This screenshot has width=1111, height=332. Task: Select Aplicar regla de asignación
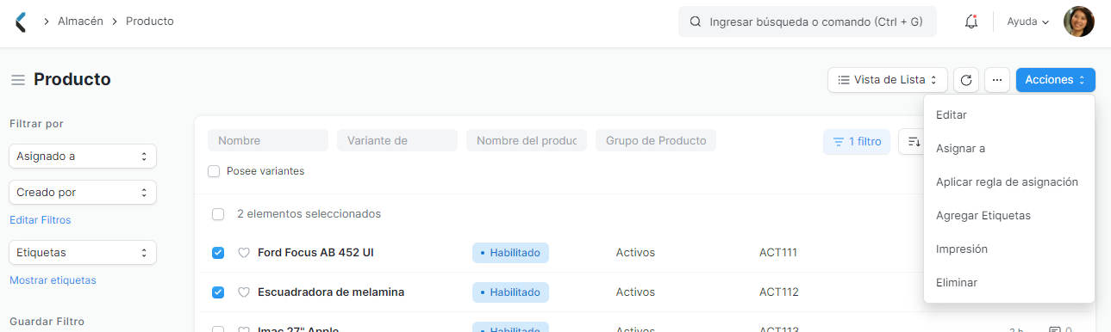(x=1009, y=182)
